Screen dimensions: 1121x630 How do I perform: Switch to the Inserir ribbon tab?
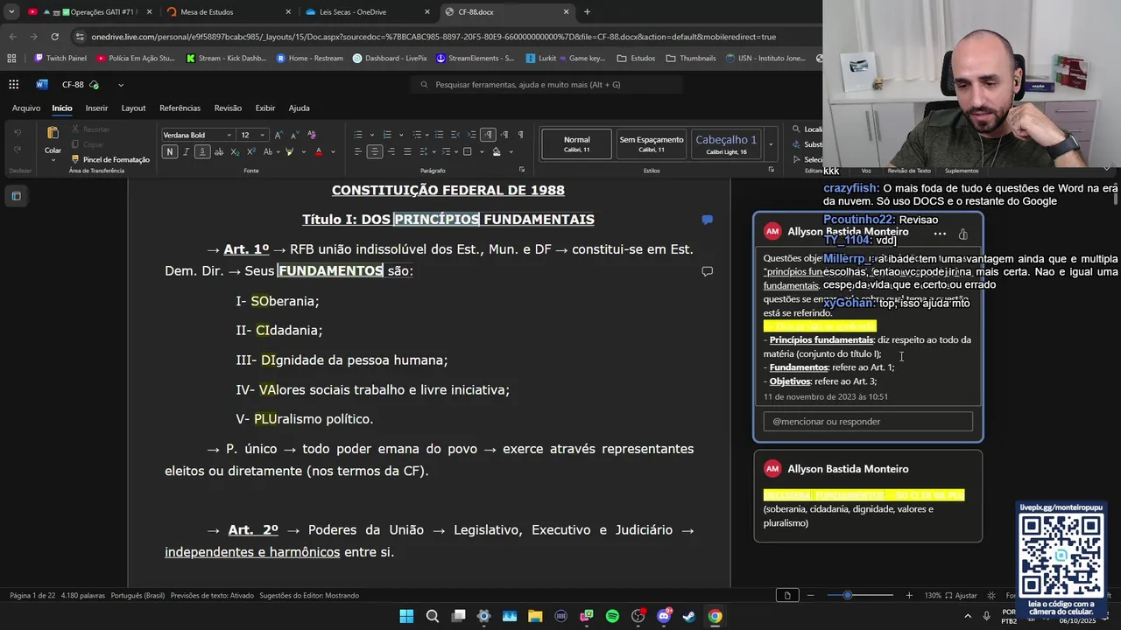96,108
